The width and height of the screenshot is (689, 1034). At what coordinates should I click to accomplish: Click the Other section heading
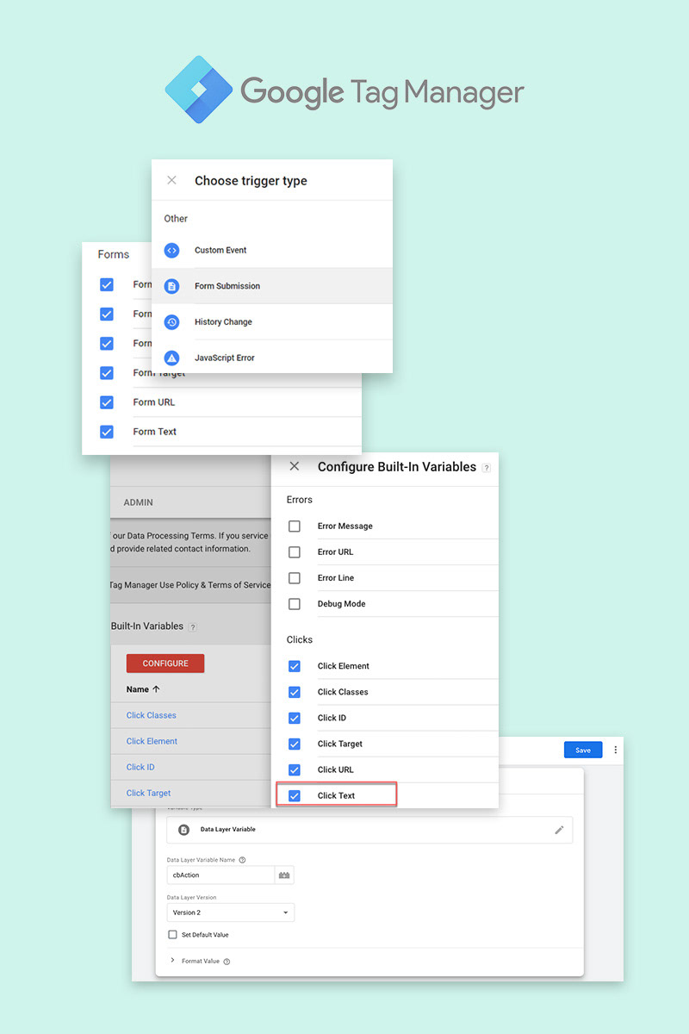click(x=176, y=219)
